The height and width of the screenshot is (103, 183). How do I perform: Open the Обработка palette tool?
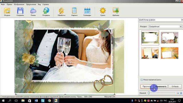(61, 12)
